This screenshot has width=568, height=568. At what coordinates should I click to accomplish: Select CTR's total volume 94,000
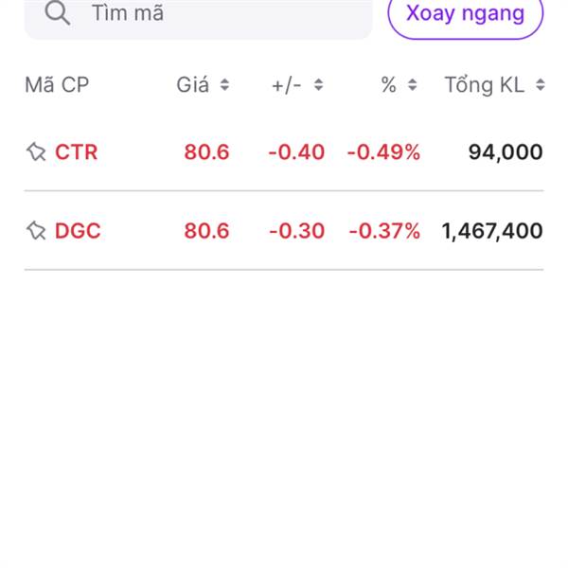click(x=506, y=151)
